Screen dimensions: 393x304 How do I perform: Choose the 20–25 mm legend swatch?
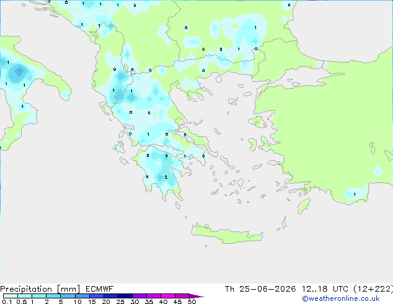pyautogui.click(x=111, y=296)
